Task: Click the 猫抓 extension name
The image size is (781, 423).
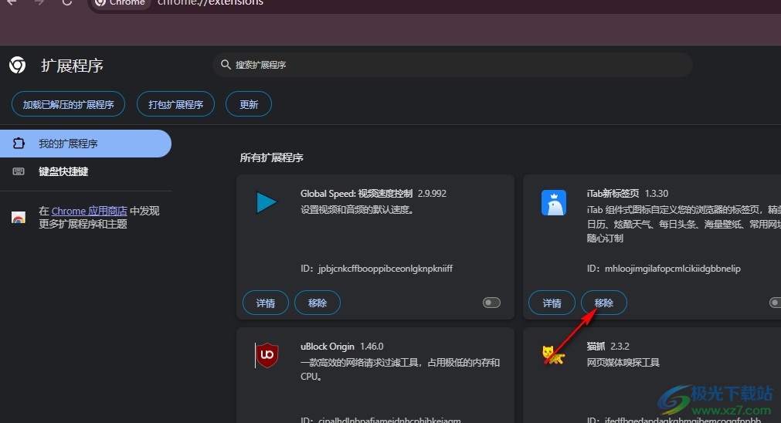Action: [x=596, y=347]
